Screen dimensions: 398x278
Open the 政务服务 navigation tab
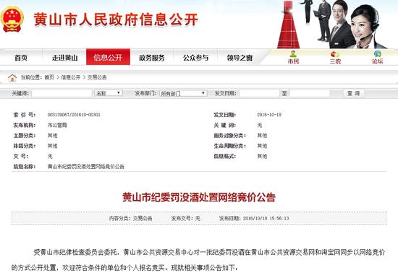152,58
